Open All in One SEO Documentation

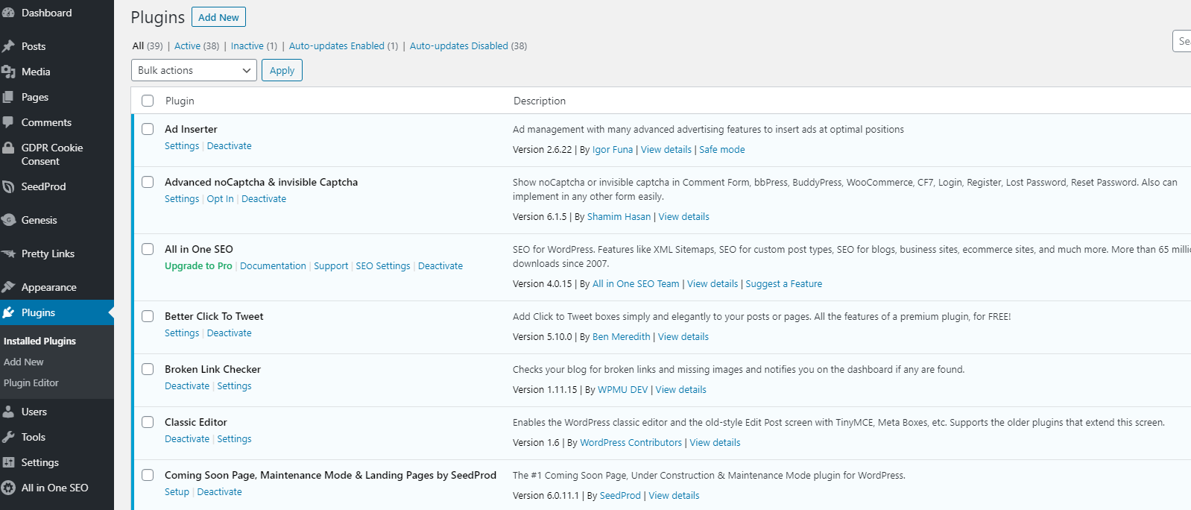[x=273, y=266]
